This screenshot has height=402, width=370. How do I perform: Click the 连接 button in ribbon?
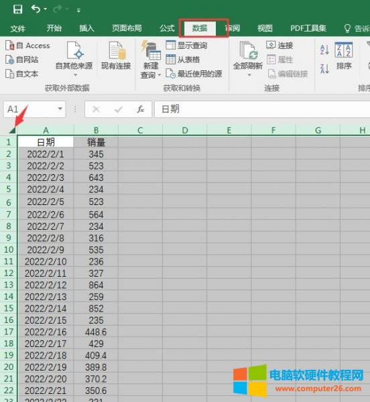[x=280, y=46]
